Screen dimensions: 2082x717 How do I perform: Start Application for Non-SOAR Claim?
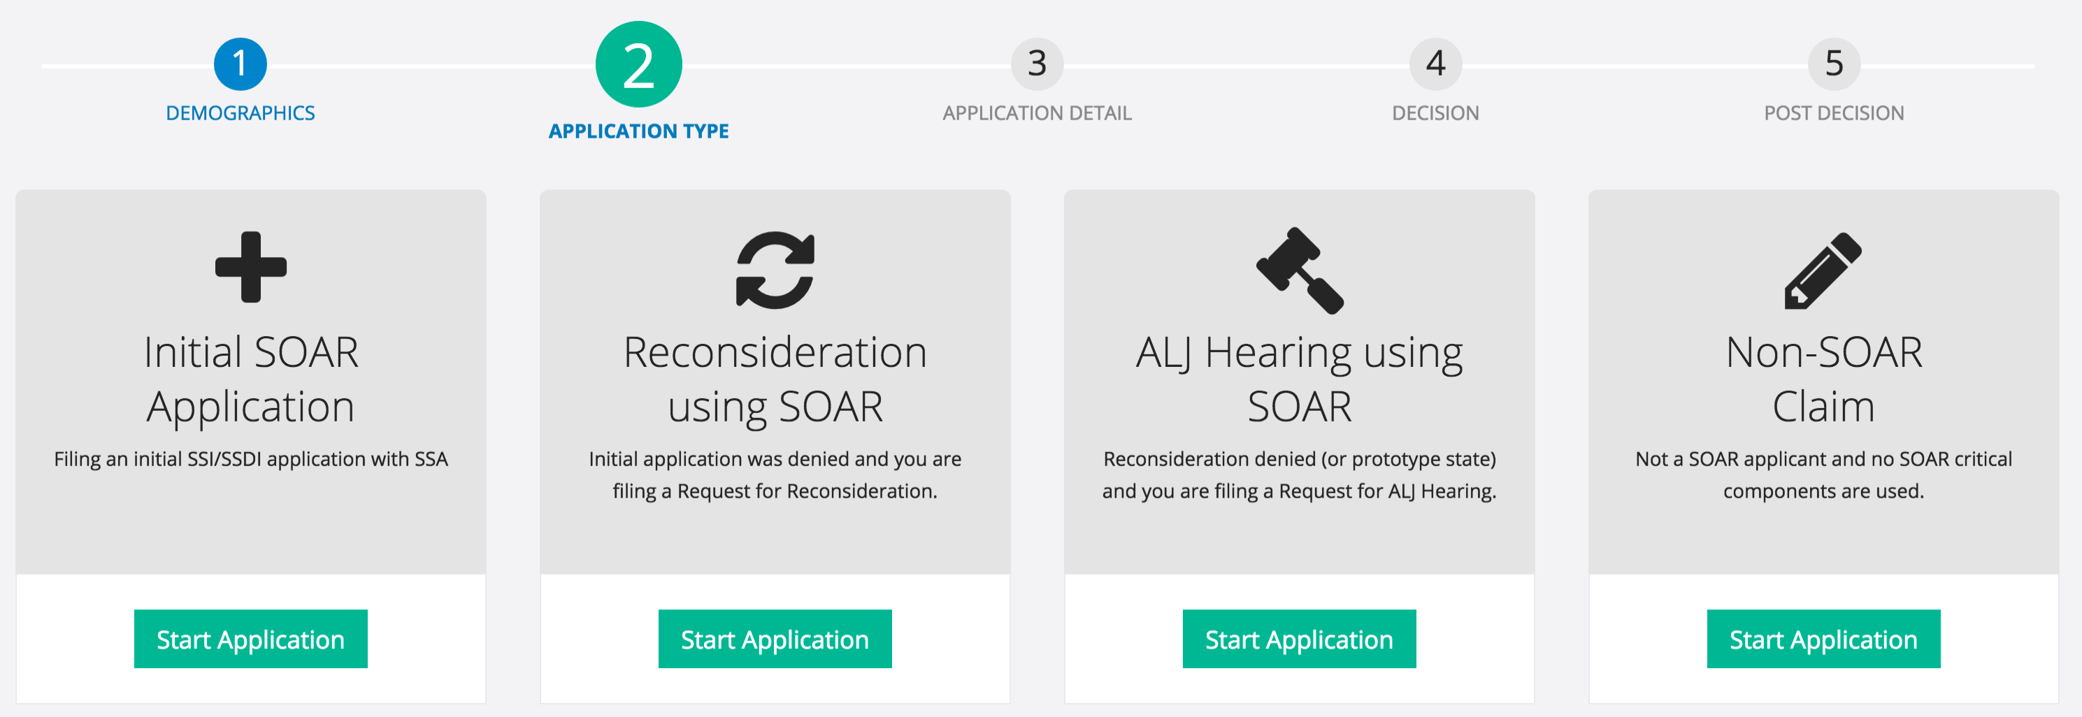1823,639
